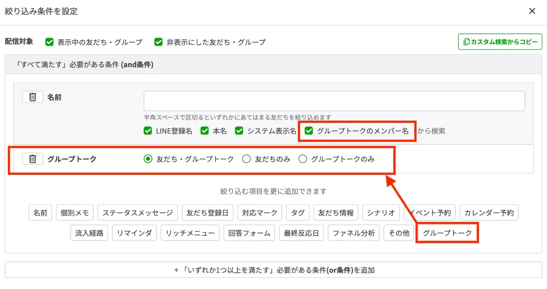Select the シナリオ filter button
547x289 pixels.
tap(381, 213)
